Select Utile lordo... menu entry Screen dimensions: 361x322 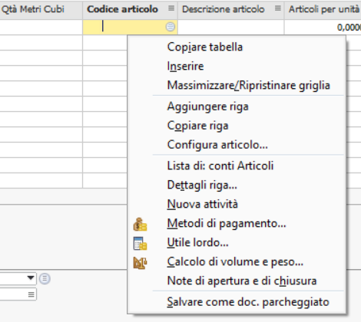197,242
